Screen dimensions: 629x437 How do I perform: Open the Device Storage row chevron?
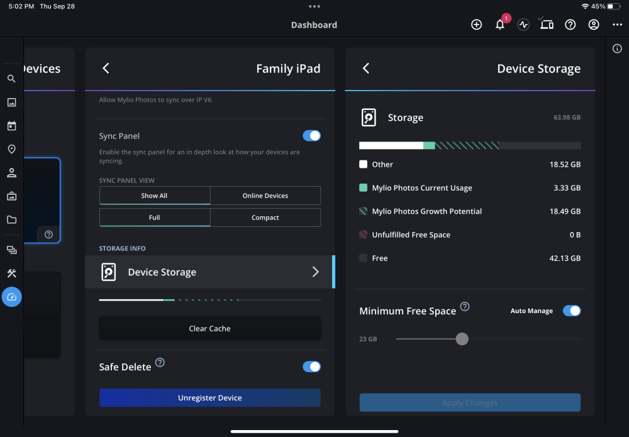pos(315,272)
